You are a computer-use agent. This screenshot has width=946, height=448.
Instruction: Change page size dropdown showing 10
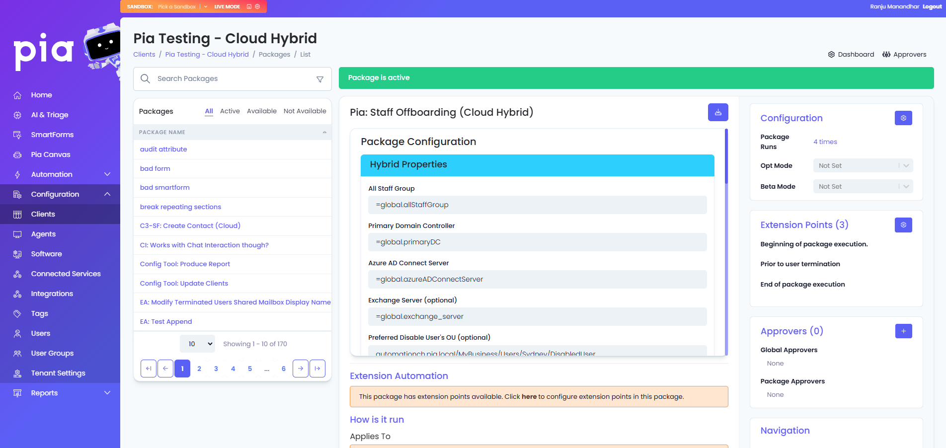pyautogui.click(x=197, y=344)
